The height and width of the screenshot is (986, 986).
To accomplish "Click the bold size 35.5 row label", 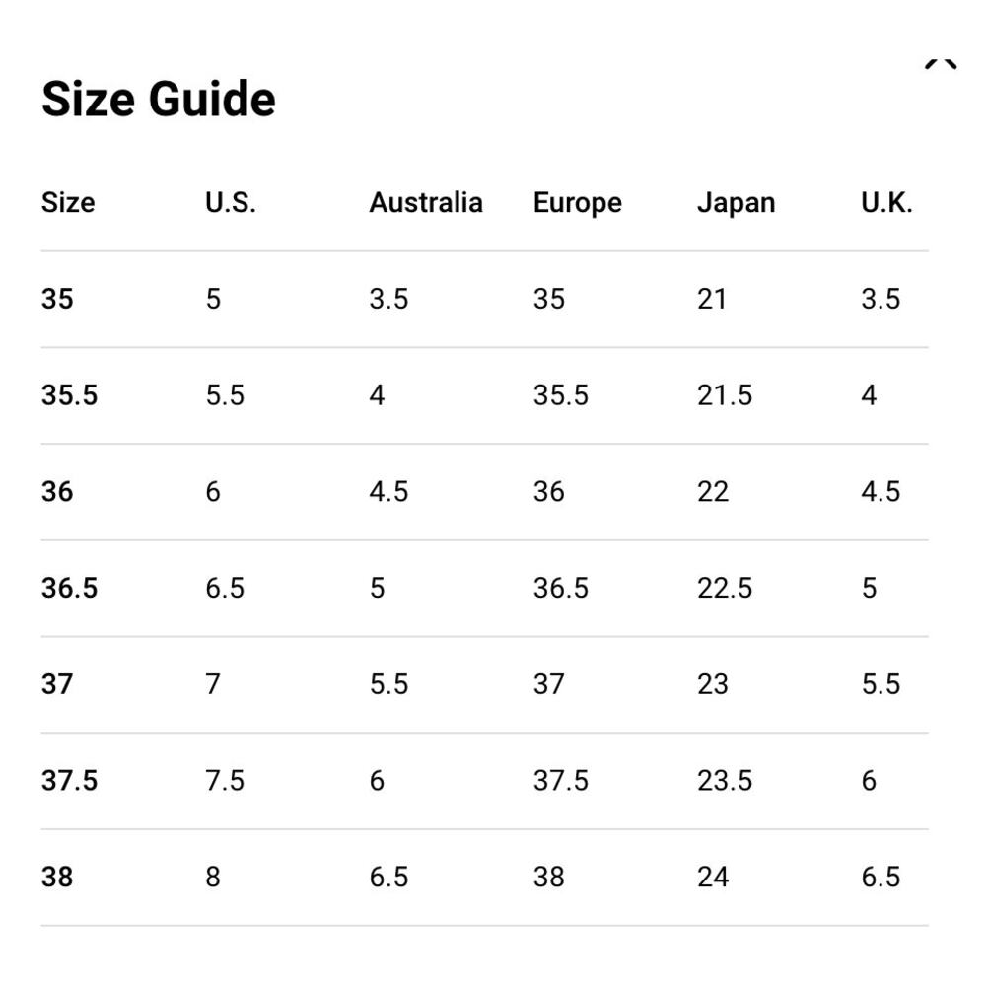I will [70, 395].
